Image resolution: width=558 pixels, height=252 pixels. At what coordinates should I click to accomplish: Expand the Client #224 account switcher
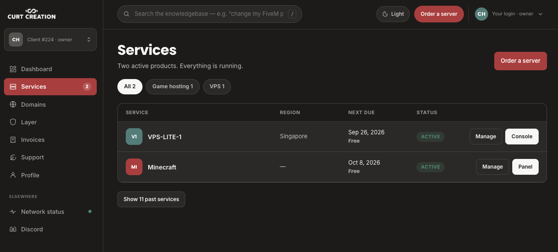50,40
